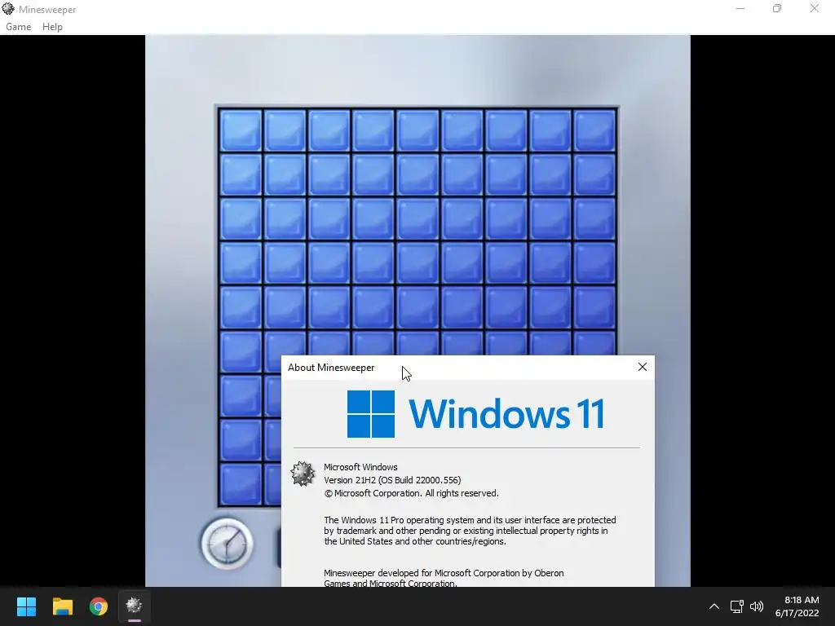Click the 'Microsoft Windows' text line
Screen dimensions: 835x626
pos(360,467)
